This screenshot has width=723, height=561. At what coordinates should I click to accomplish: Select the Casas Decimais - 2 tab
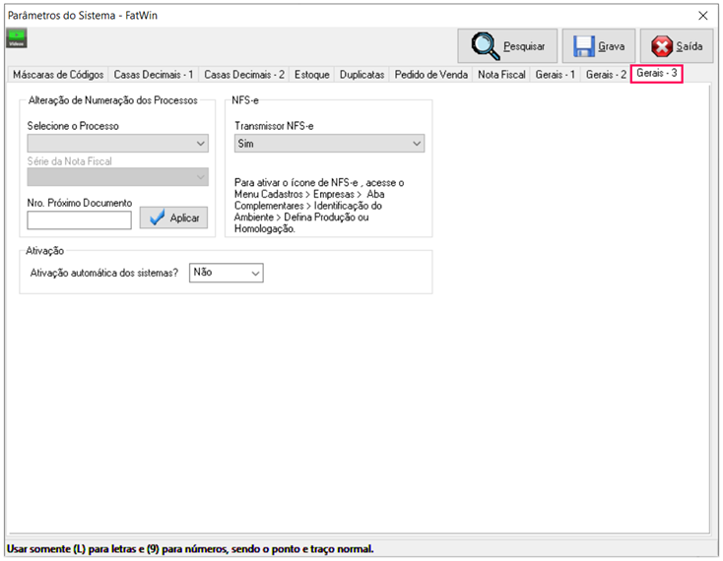click(x=244, y=75)
